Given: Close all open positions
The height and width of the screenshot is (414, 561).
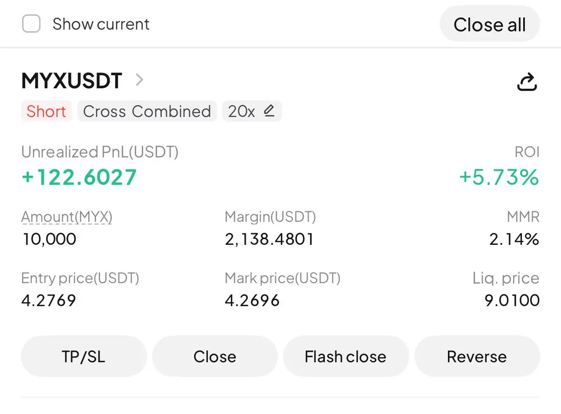Looking at the screenshot, I should click(x=489, y=24).
